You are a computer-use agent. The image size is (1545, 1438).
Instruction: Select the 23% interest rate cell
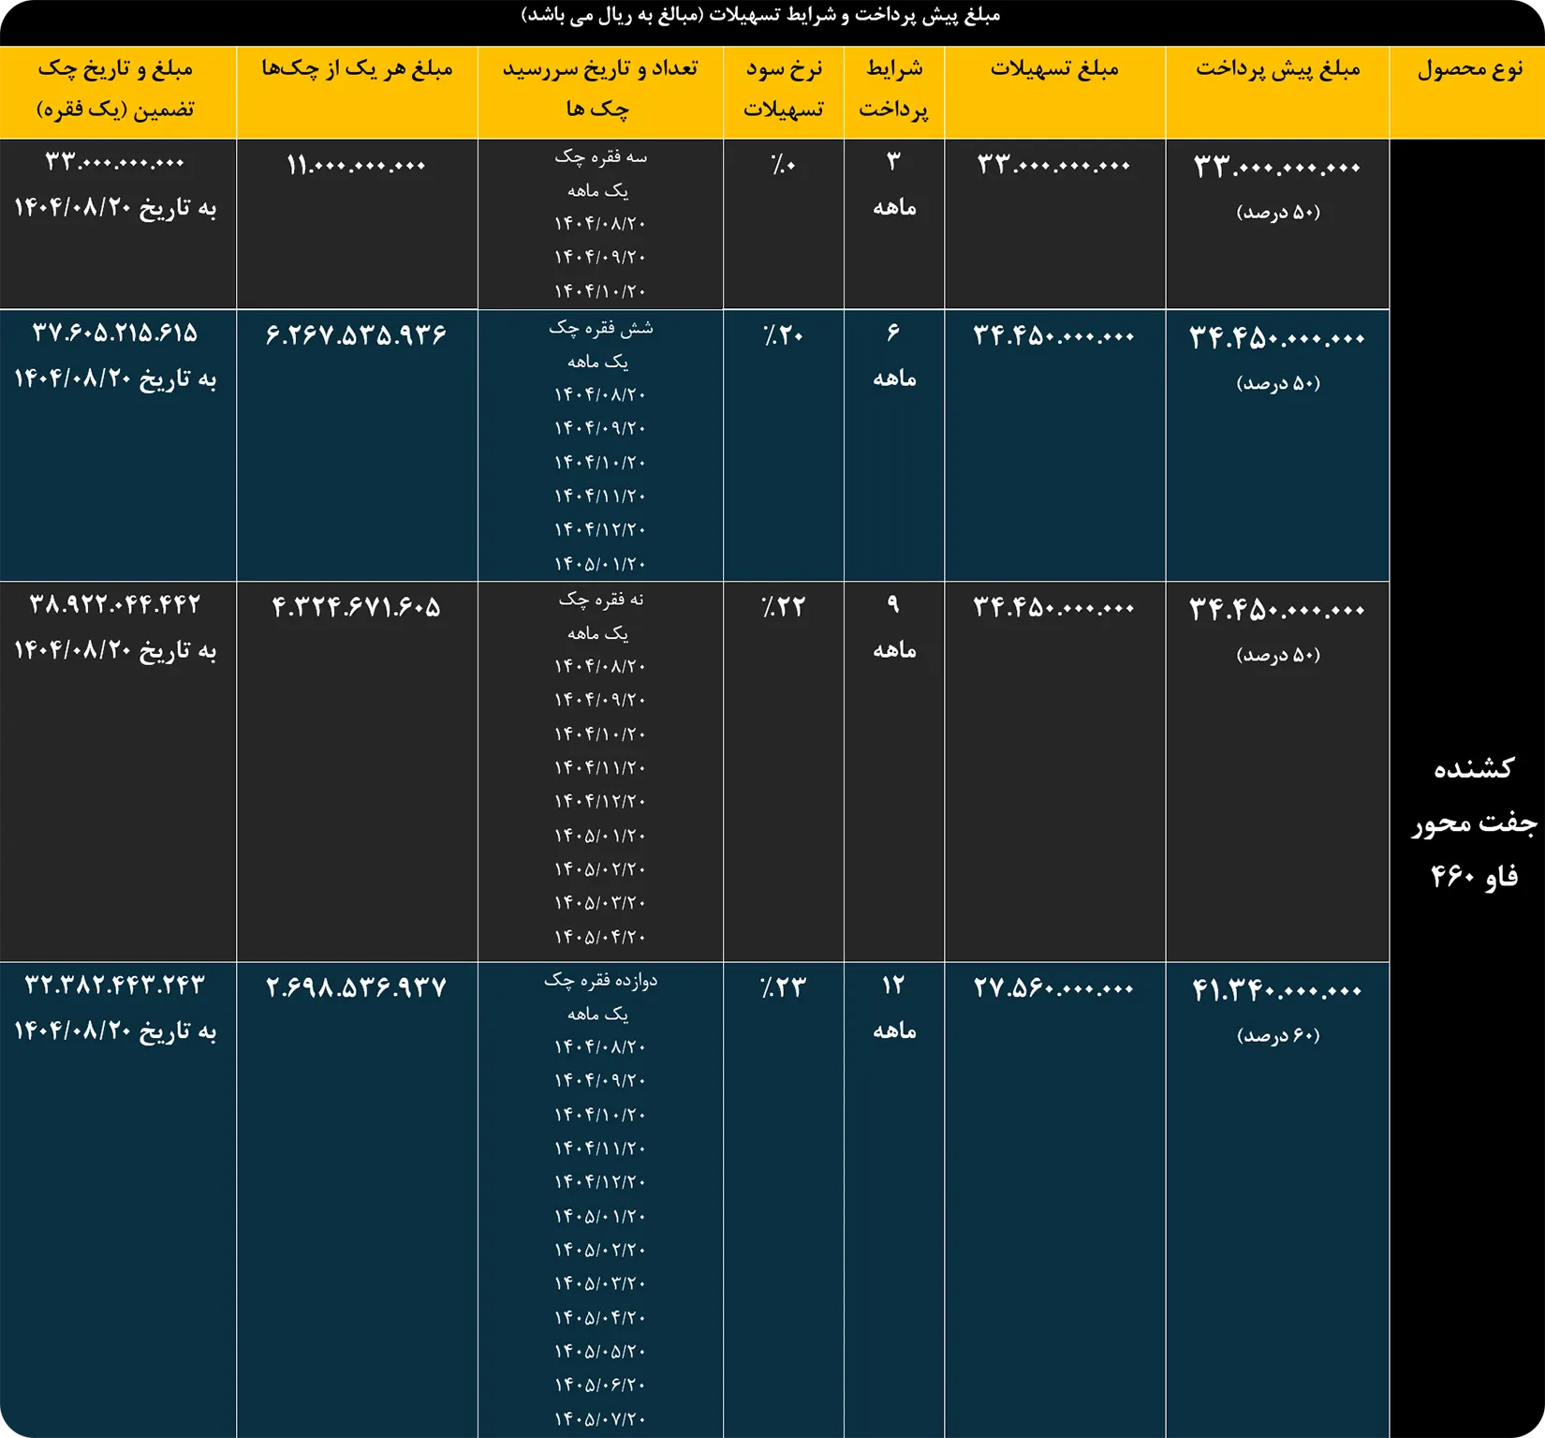783,987
